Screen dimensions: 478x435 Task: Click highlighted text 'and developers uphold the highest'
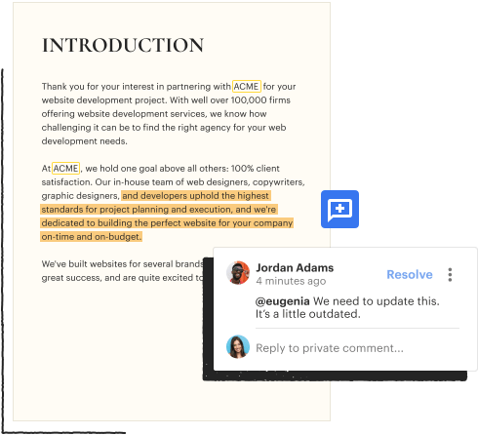(196, 196)
